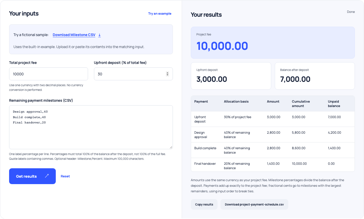The image size is (364, 219).
Task: Open the Try an example link
Action: 160,13
